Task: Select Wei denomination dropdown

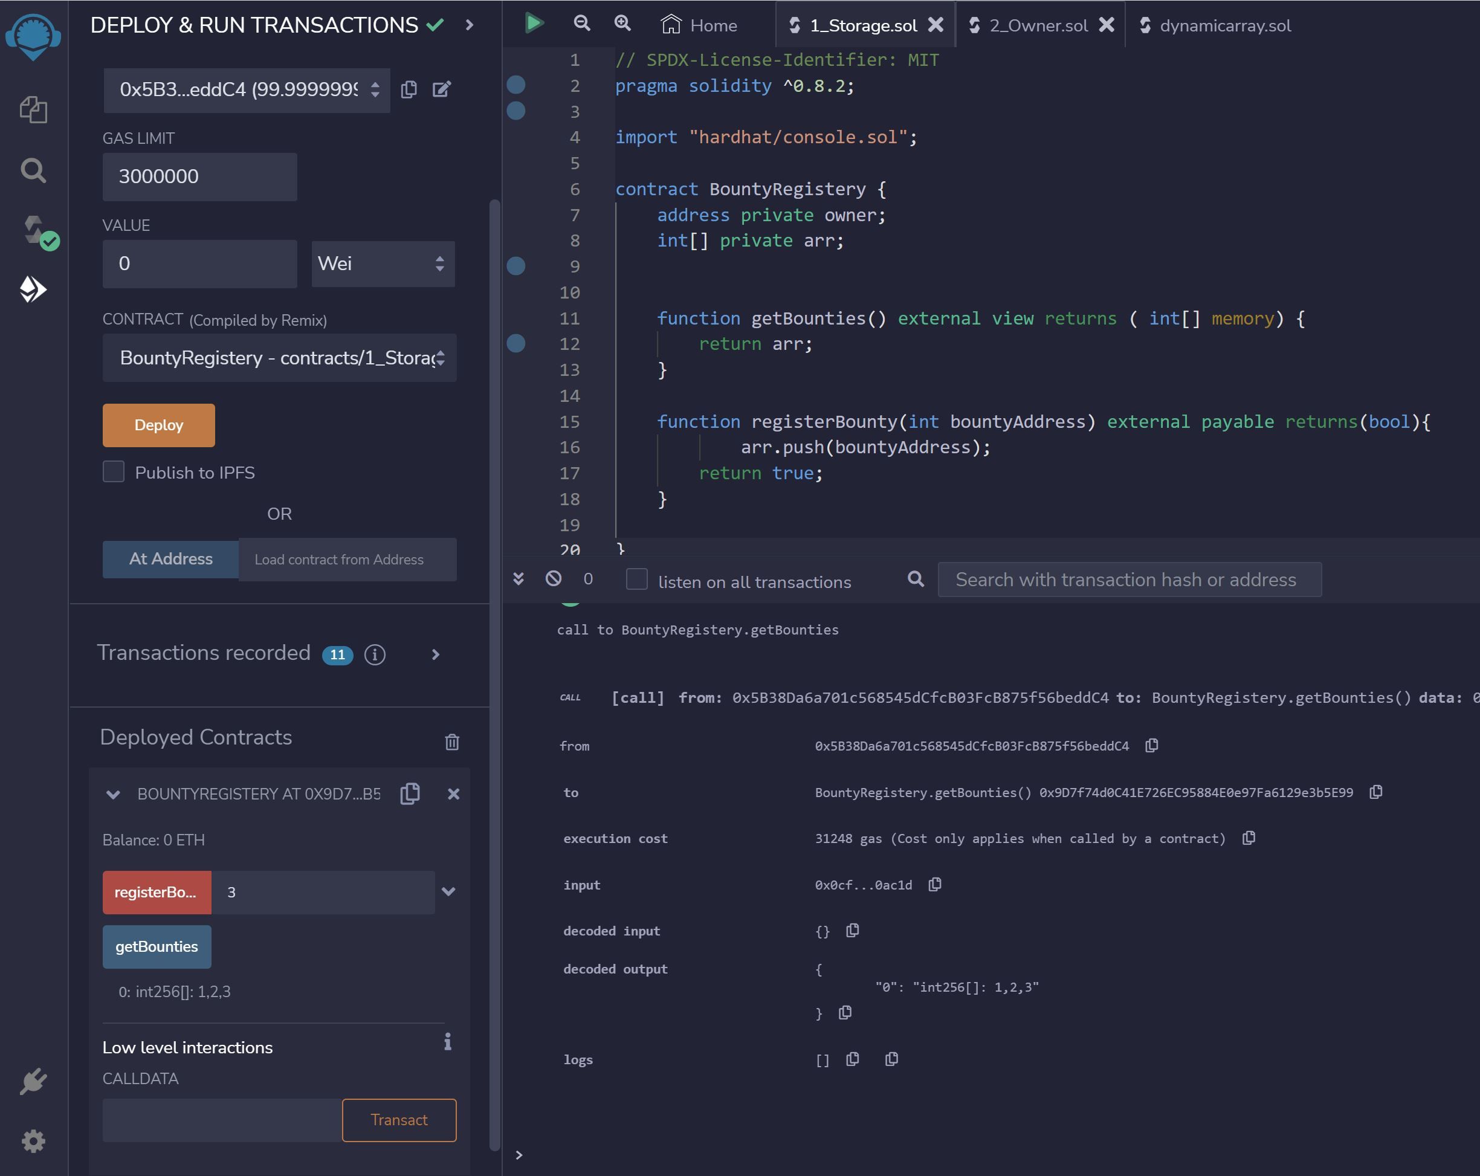Action: (x=381, y=263)
